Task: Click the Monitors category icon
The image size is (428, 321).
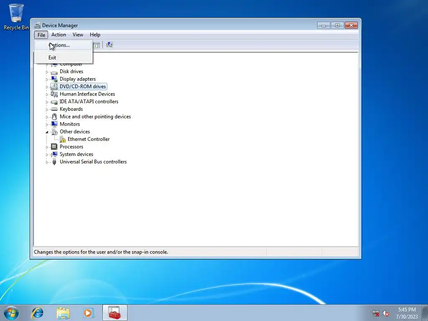Action: [x=54, y=124]
